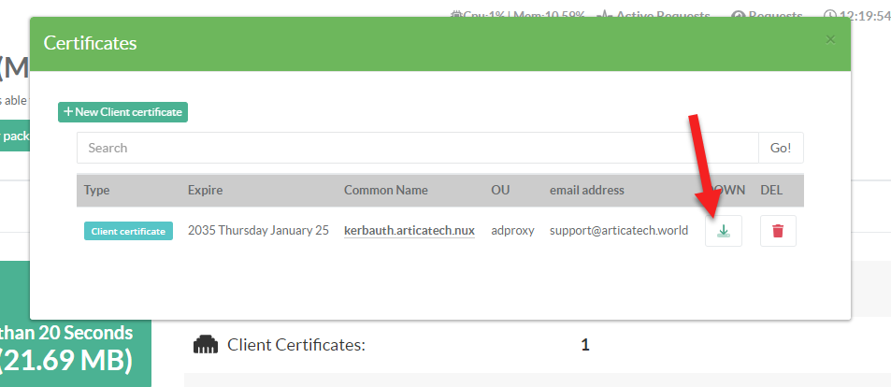Download the kerbauth.articatech.nux certificate
This screenshot has width=891, height=387.
(x=723, y=231)
